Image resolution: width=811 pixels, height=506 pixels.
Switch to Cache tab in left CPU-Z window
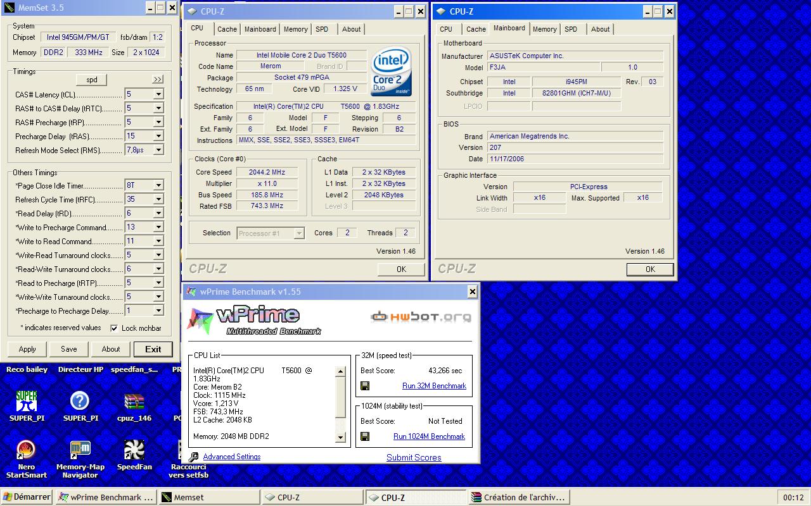(x=227, y=29)
